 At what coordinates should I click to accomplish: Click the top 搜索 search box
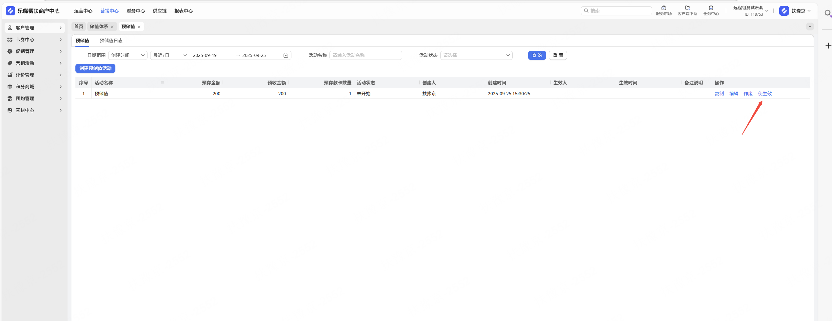[x=616, y=11]
